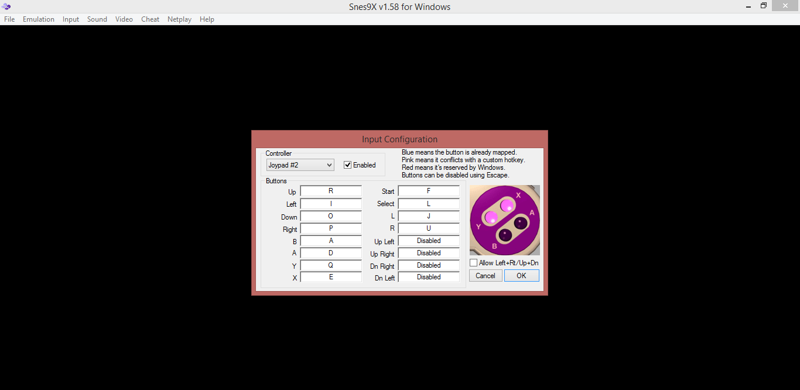Click the 'Blue means the button is already mapped' text

459,152
